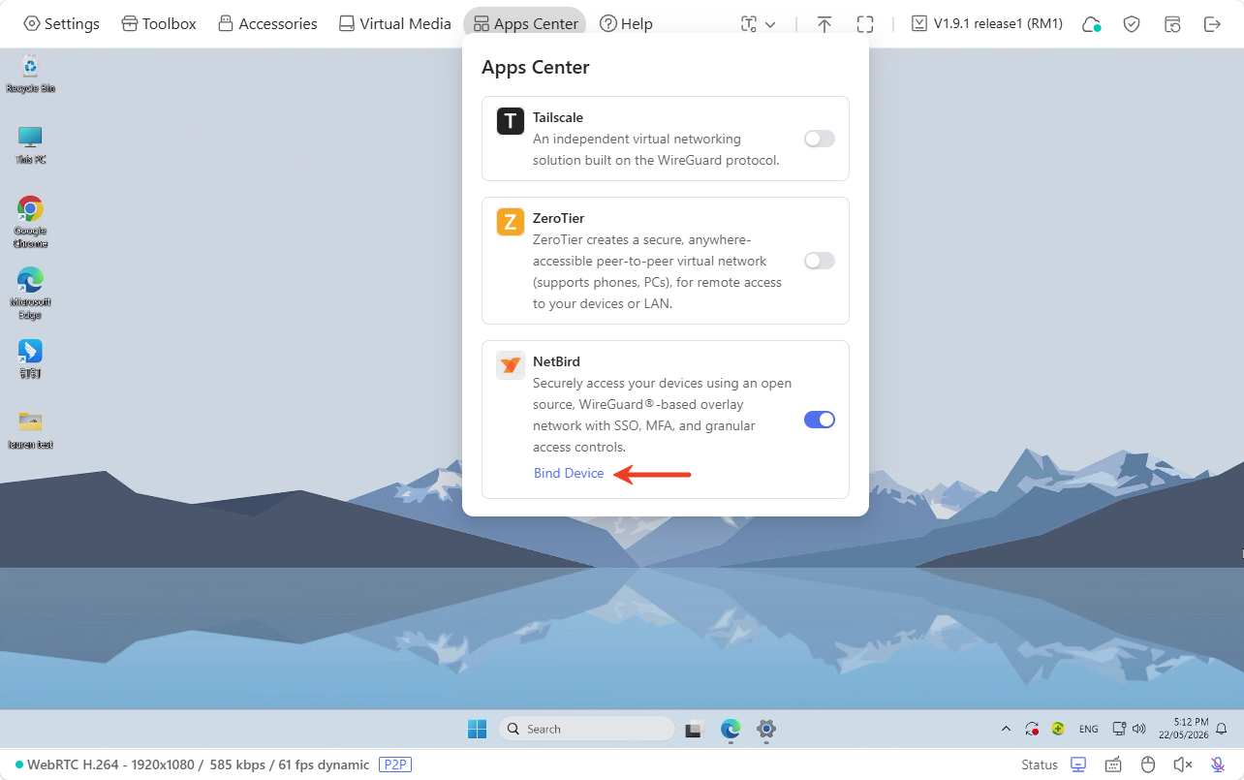Click the history/restore window icon
This screenshot has width=1244, height=780.
(1172, 24)
